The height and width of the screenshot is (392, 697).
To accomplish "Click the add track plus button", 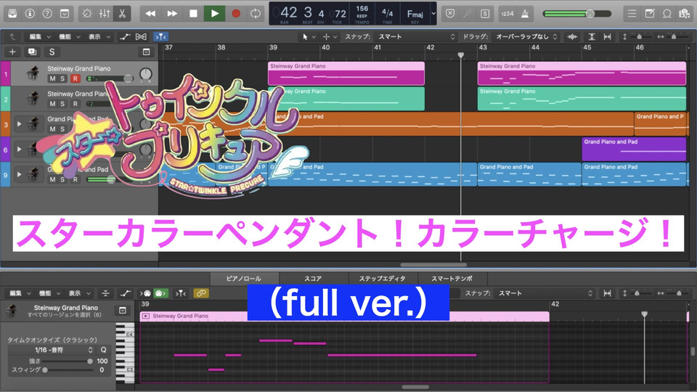I will pyautogui.click(x=12, y=52).
